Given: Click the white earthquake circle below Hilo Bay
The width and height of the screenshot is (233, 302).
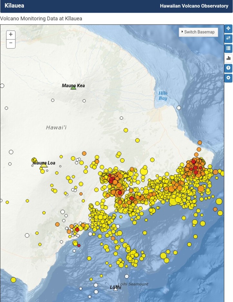Looking at the screenshot, I should tap(179, 108).
